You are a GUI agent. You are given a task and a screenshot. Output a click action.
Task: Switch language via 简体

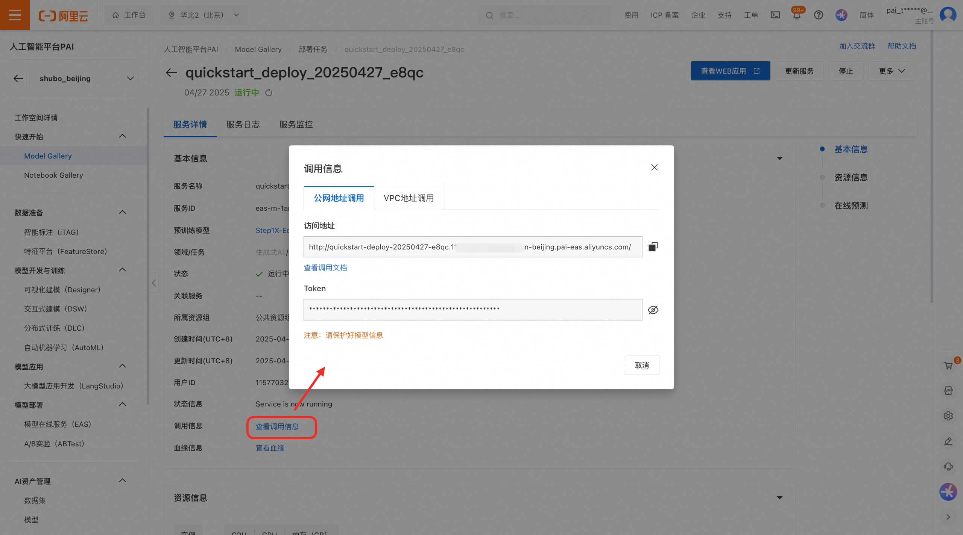tap(867, 15)
